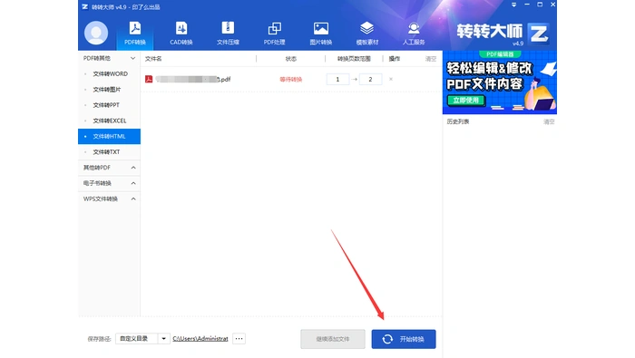Click 立即使用 in PDF editor ad
Screen dimensions: 635x358
pos(465,100)
